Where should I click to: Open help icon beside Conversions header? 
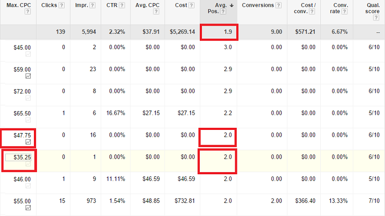click(x=277, y=6)
